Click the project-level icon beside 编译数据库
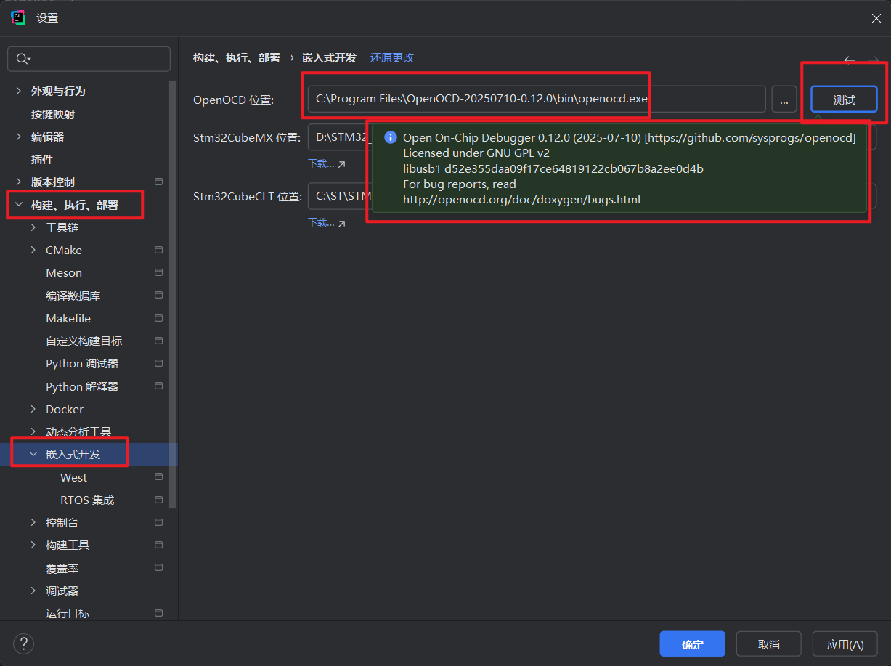The height and width of the screenshot is (666, 891). click(158, 296)
